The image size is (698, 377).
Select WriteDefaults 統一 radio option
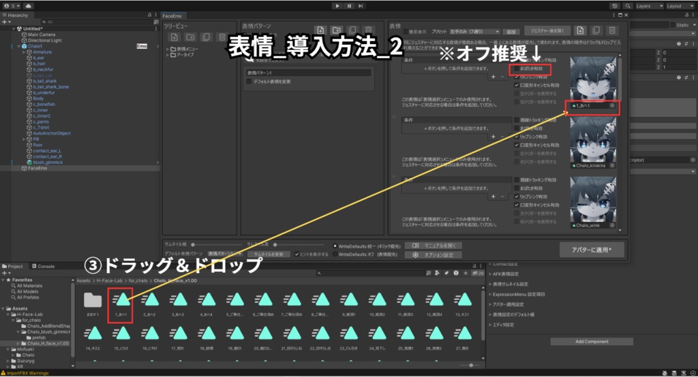pos(335,246)
